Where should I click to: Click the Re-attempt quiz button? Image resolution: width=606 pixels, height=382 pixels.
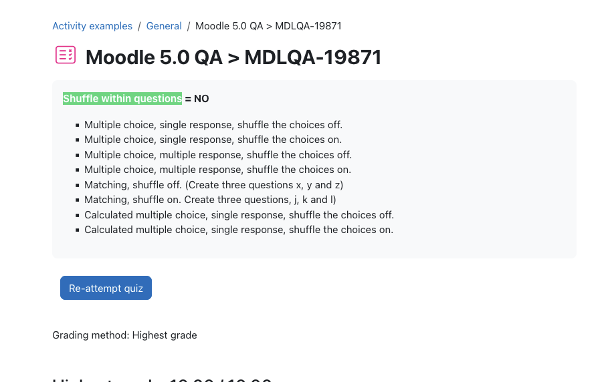click(106, 288)
